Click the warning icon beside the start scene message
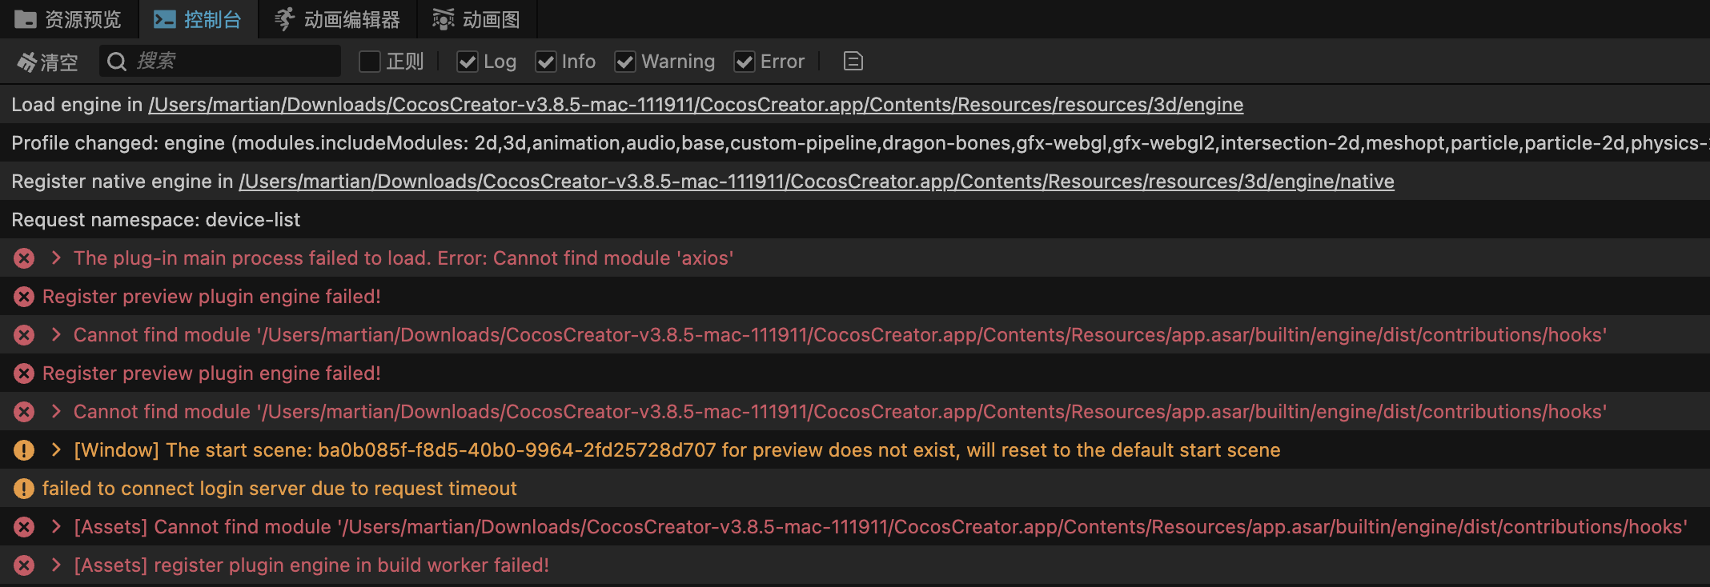This screenshot has width=1710, height=587. 24,450
